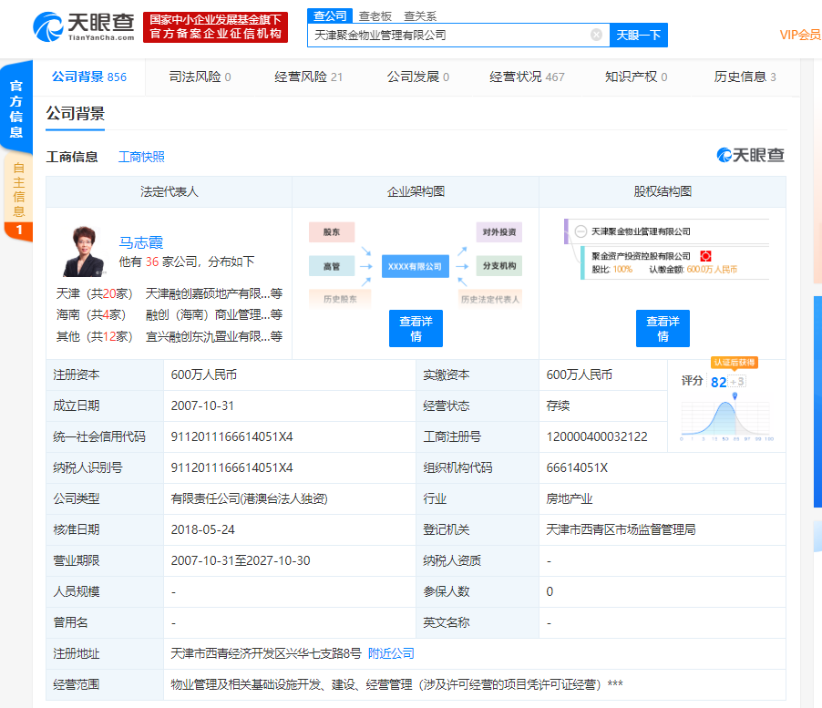Switch to the 查关系 search tab
Screen dimensions: 822x708
click(x=420, y=15)
